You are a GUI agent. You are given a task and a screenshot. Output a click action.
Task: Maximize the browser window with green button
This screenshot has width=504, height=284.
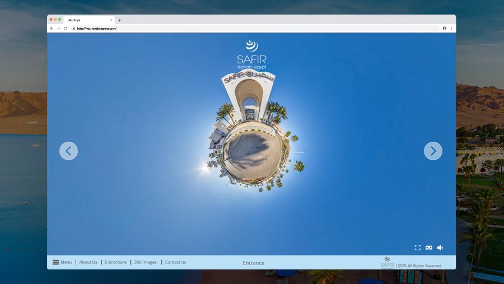tap(59, 19)
